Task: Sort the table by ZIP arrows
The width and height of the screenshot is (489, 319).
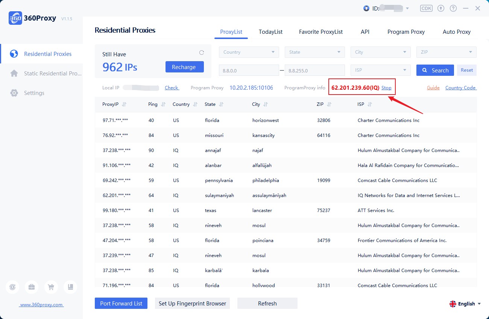Action: [329, 104]
